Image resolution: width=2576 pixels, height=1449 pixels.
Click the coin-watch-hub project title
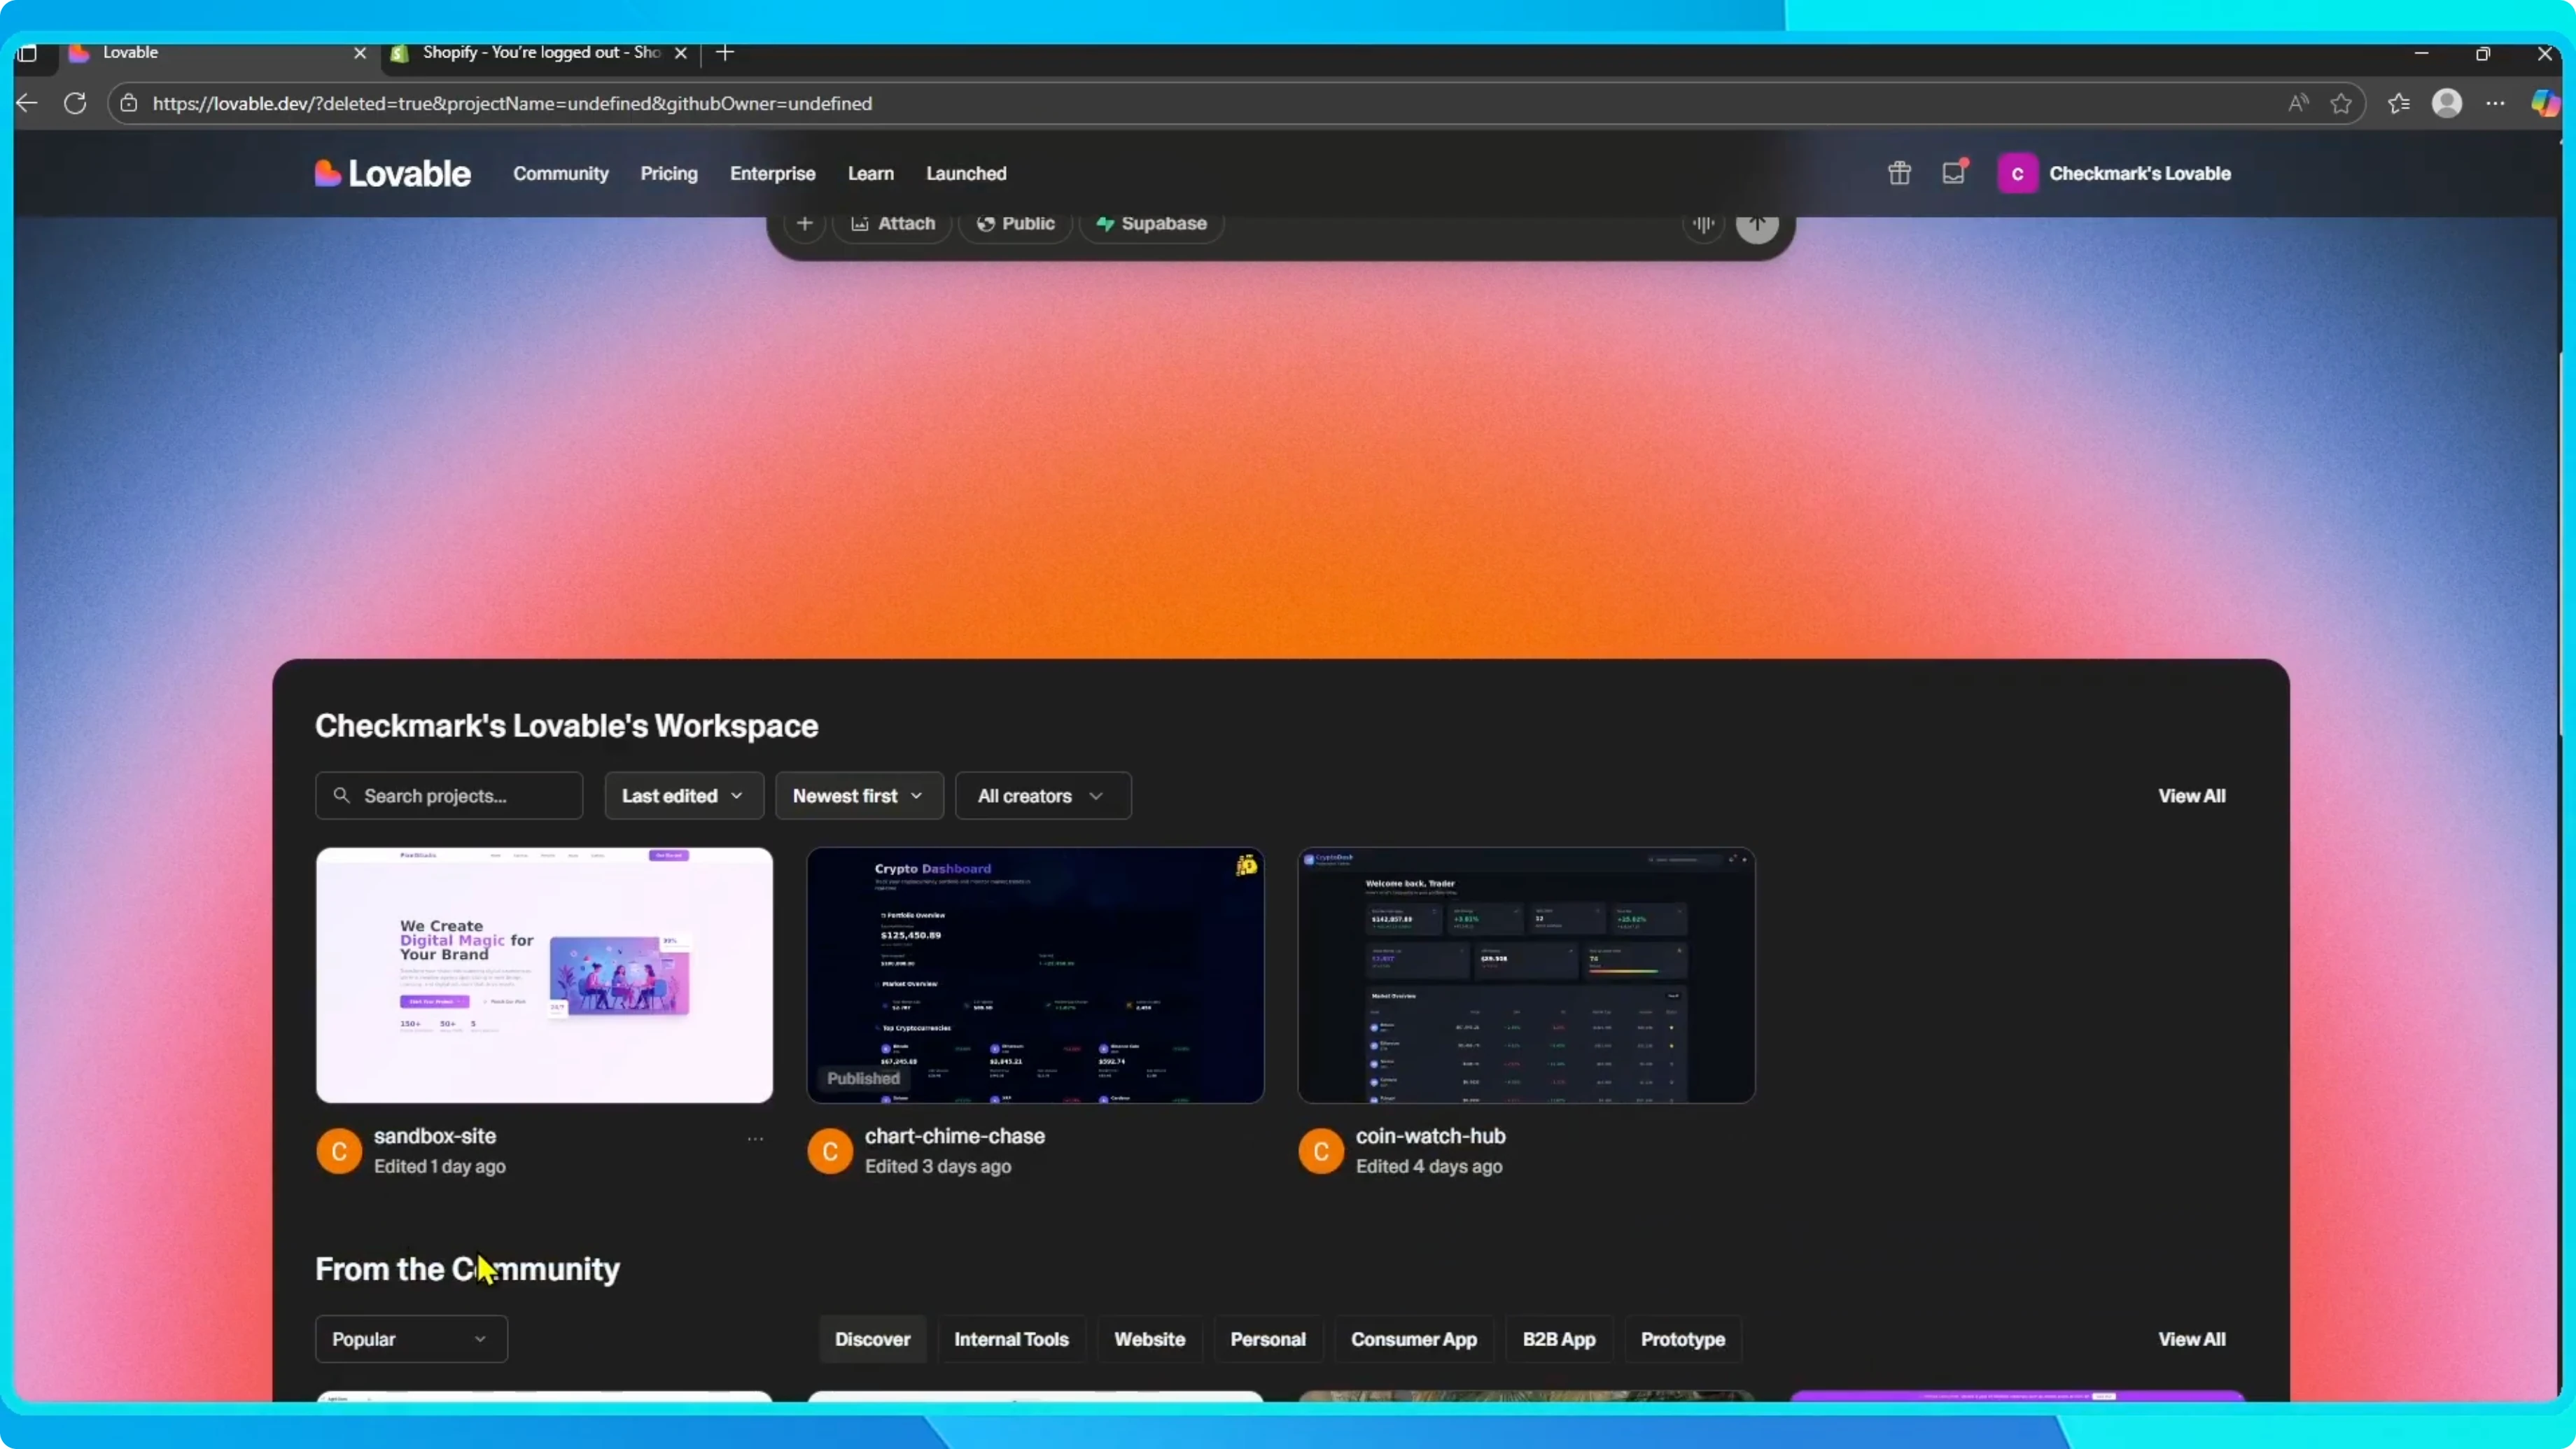[x=1431, y=1136]
